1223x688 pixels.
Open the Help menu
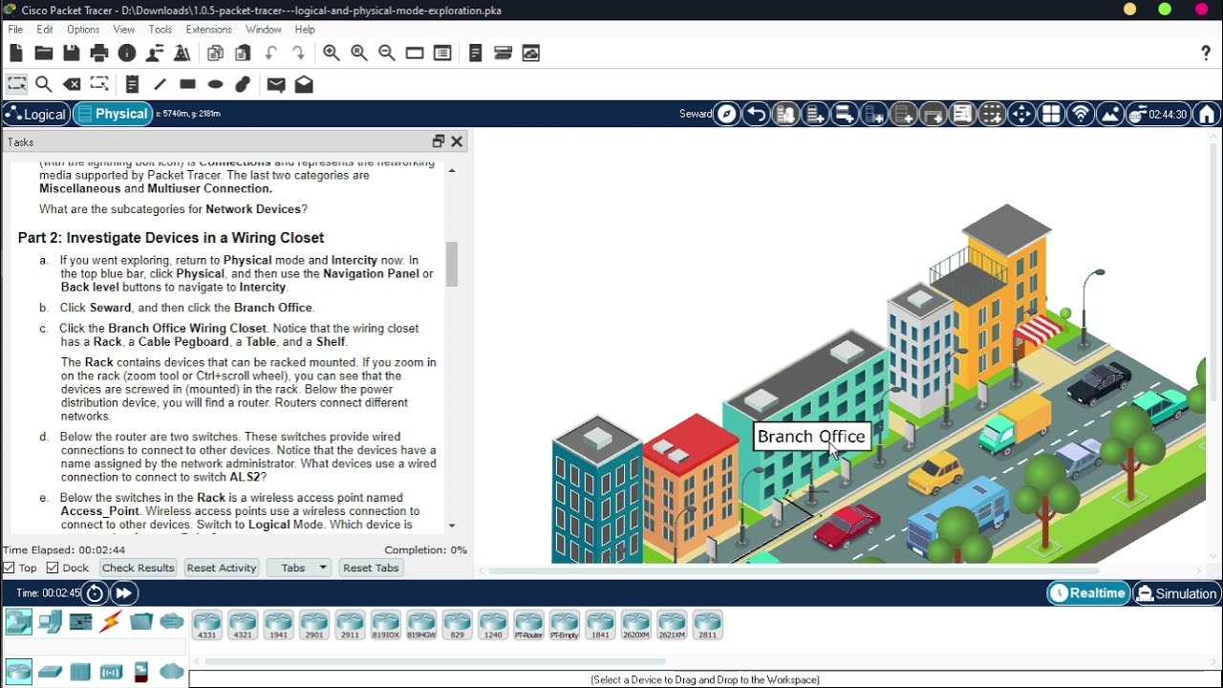[305, 30]
